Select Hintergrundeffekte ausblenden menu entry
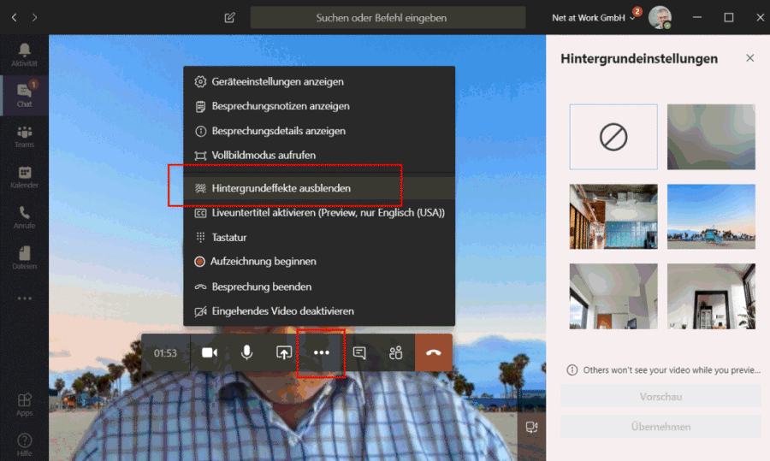The height and width of the screenshot is (461, 770). [x=281, y=187]
